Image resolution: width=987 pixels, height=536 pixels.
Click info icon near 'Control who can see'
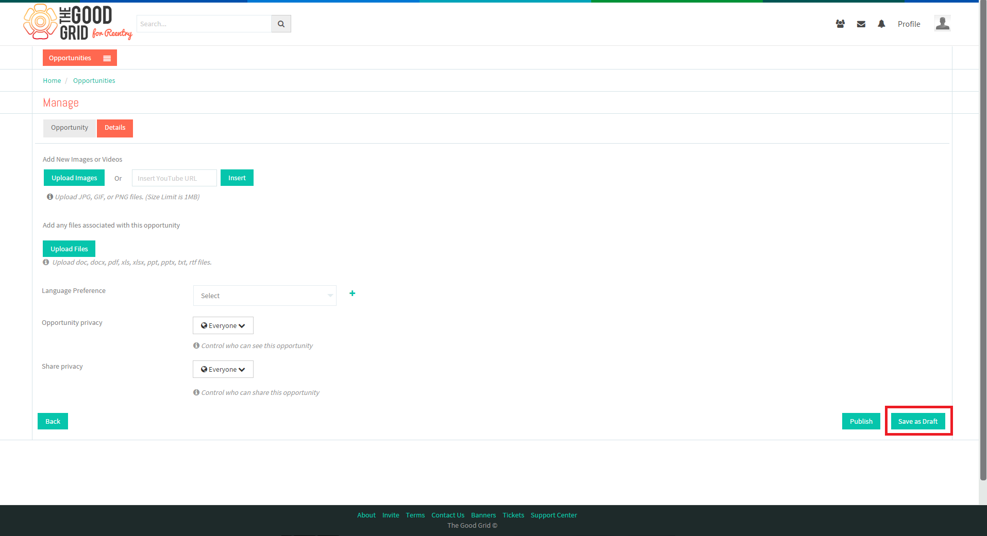(196, 345)
